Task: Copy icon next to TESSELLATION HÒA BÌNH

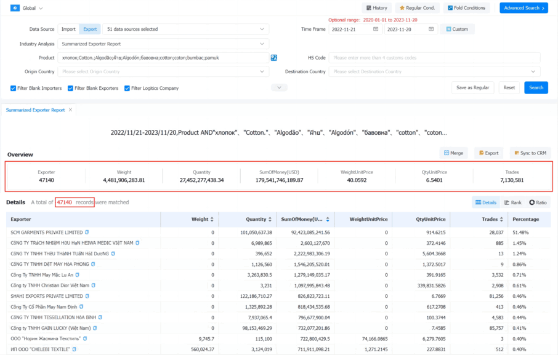Action: (x=100, y=317)
